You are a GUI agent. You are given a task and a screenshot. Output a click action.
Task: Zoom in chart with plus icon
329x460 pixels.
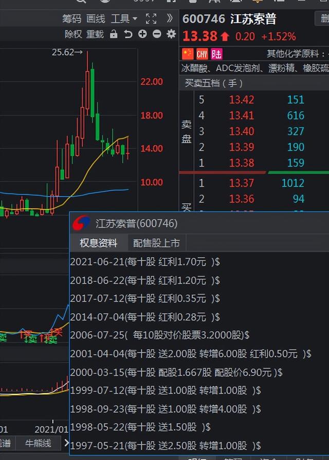click(142, 34)
